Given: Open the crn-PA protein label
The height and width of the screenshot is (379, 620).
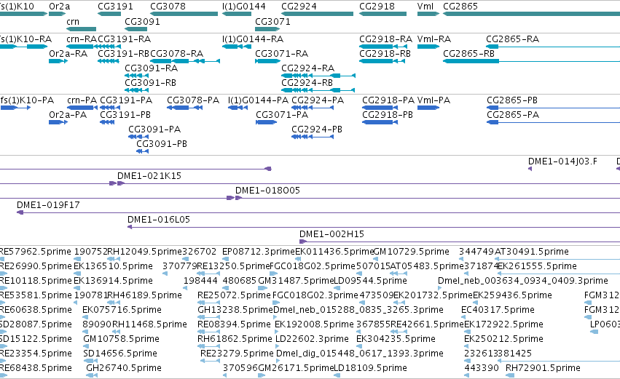Looking at the screenshot, I should (x=82, y=100).
